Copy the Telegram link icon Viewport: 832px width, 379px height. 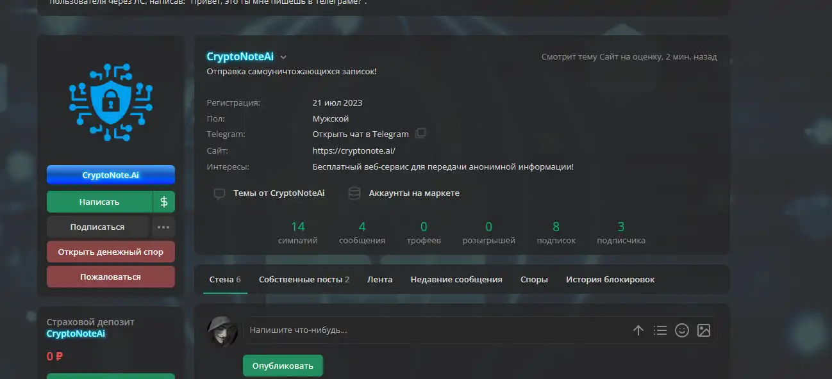coord(420,134)
